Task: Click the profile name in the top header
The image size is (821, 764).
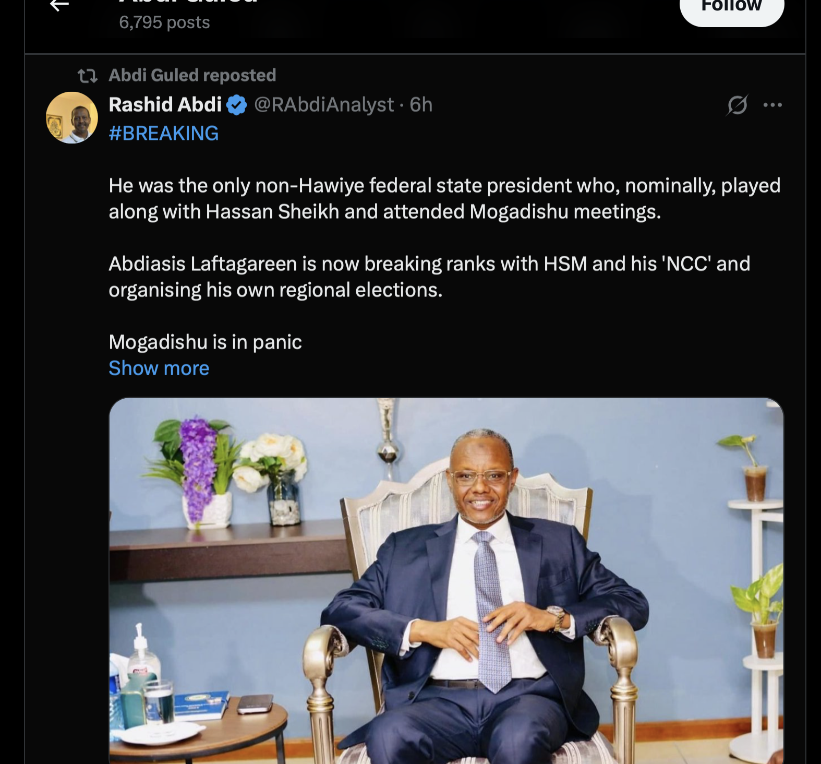Action: point(188,2)
